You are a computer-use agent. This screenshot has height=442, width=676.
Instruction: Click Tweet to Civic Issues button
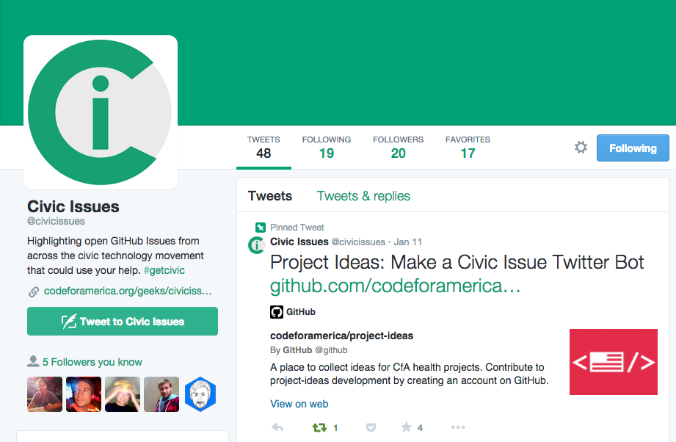(123, 322)
